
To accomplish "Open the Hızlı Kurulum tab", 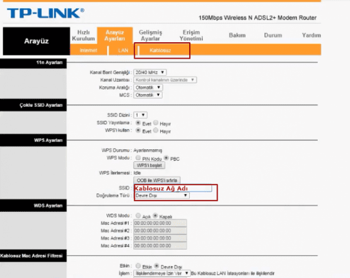I will coord(83,35).
